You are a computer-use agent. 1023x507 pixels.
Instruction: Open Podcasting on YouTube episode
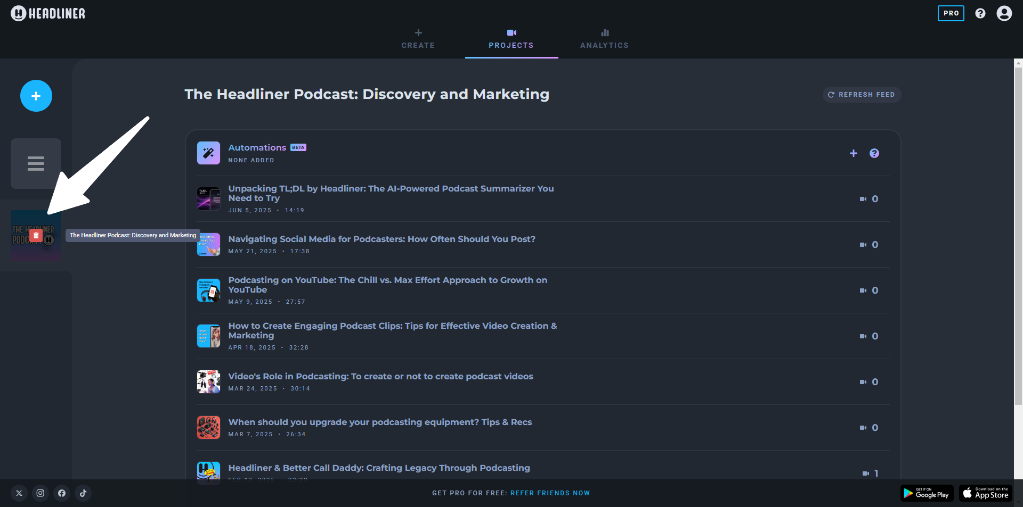pyautogui.click(x=387, y=285)
